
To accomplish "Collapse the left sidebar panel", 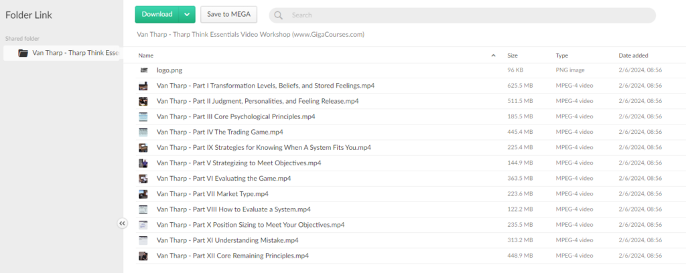I will pos(123,223).
